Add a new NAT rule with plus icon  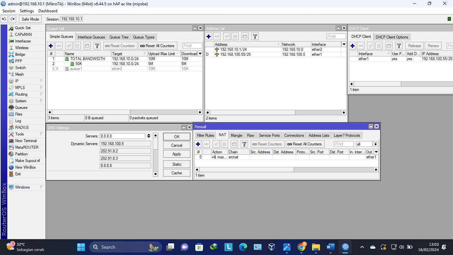pyautogui.click(x=198, y=144)
